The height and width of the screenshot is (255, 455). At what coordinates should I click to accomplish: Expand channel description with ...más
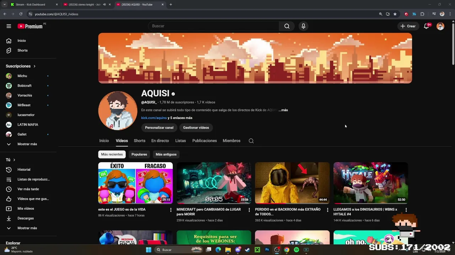[x=283, y=110]
